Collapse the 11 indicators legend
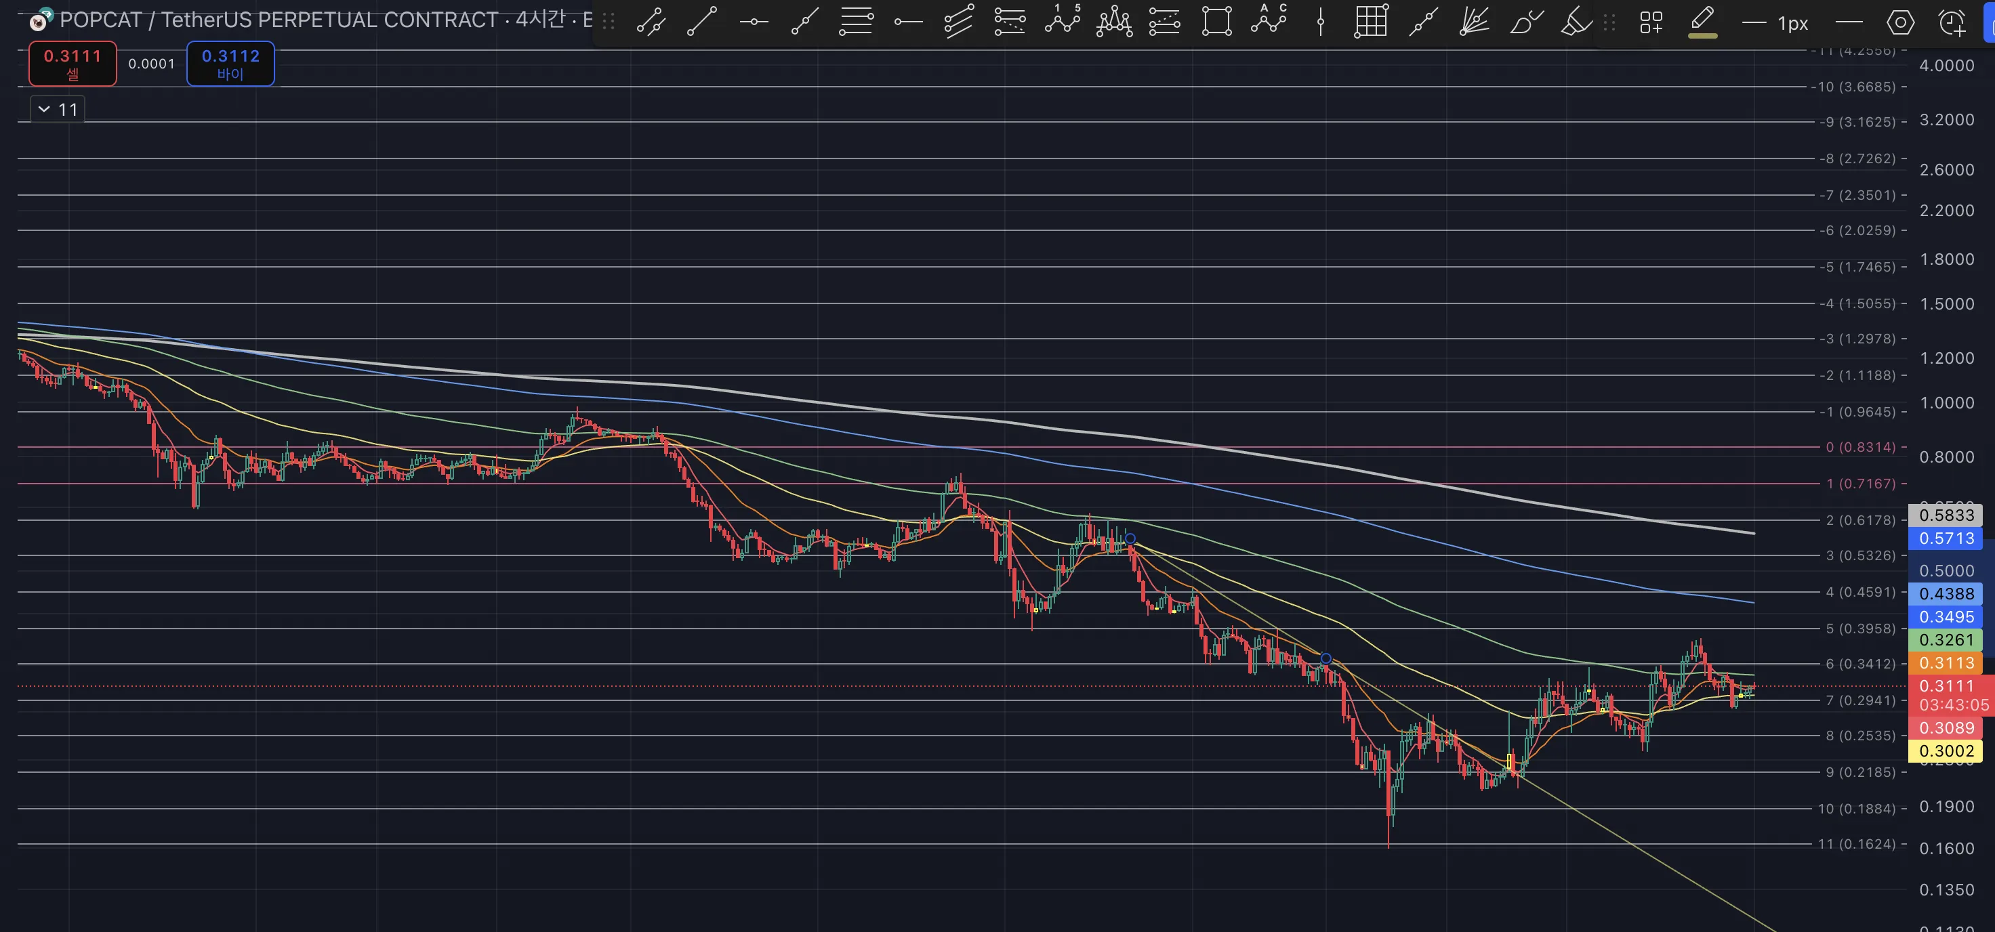Viewport: 1995px width, 932px height. click(x=58, y=110)
